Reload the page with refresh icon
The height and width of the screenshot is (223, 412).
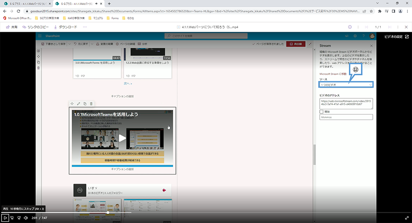pyautogui.click(x=19, y=11)
